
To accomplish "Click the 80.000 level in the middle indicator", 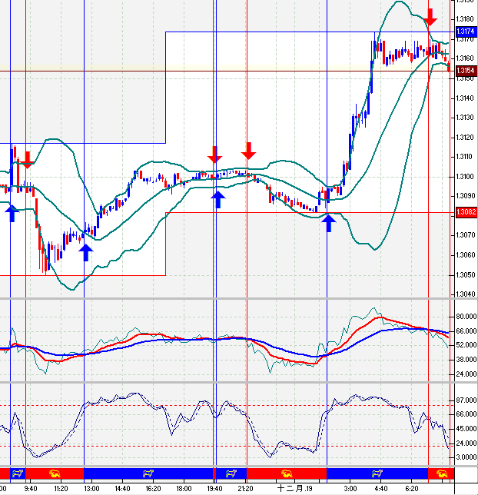I will pos(466,317).
